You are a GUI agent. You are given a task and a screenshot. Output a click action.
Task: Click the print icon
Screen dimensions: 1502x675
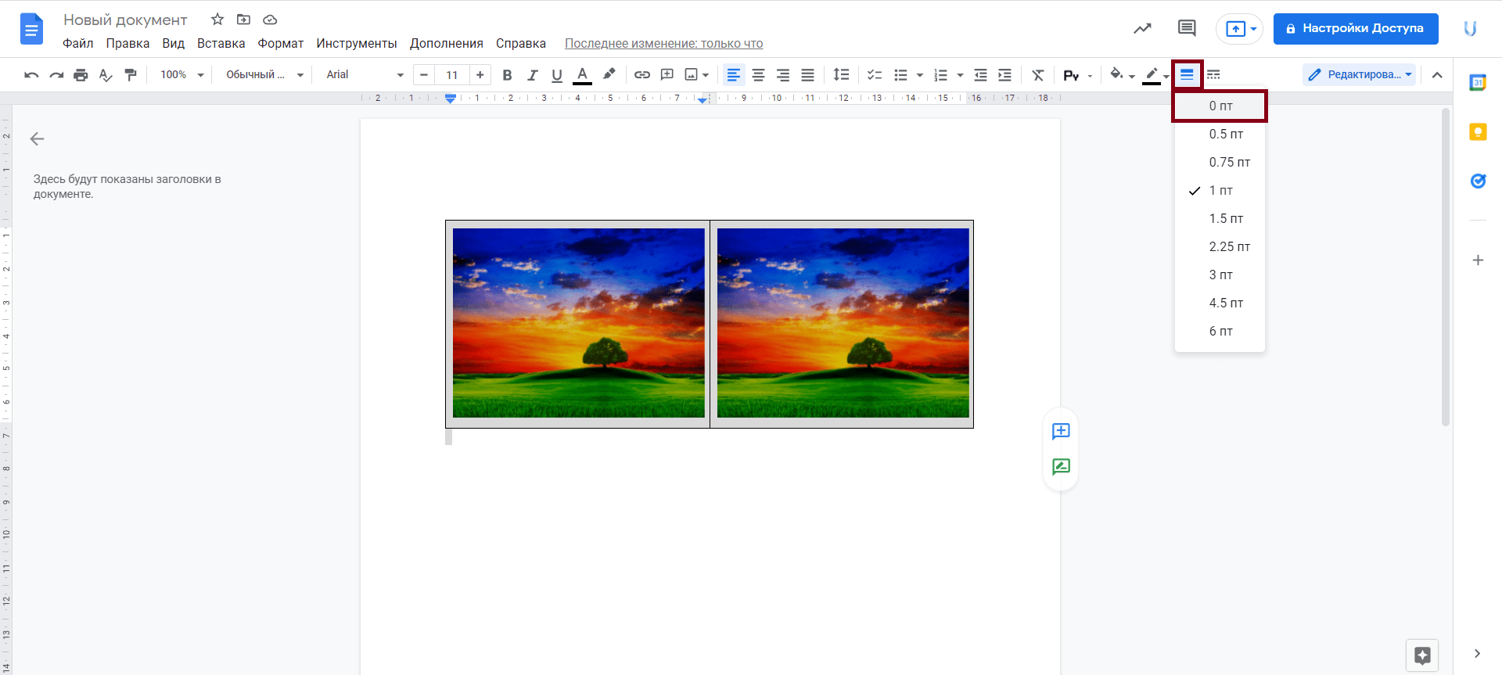click(x=81, y=75)
